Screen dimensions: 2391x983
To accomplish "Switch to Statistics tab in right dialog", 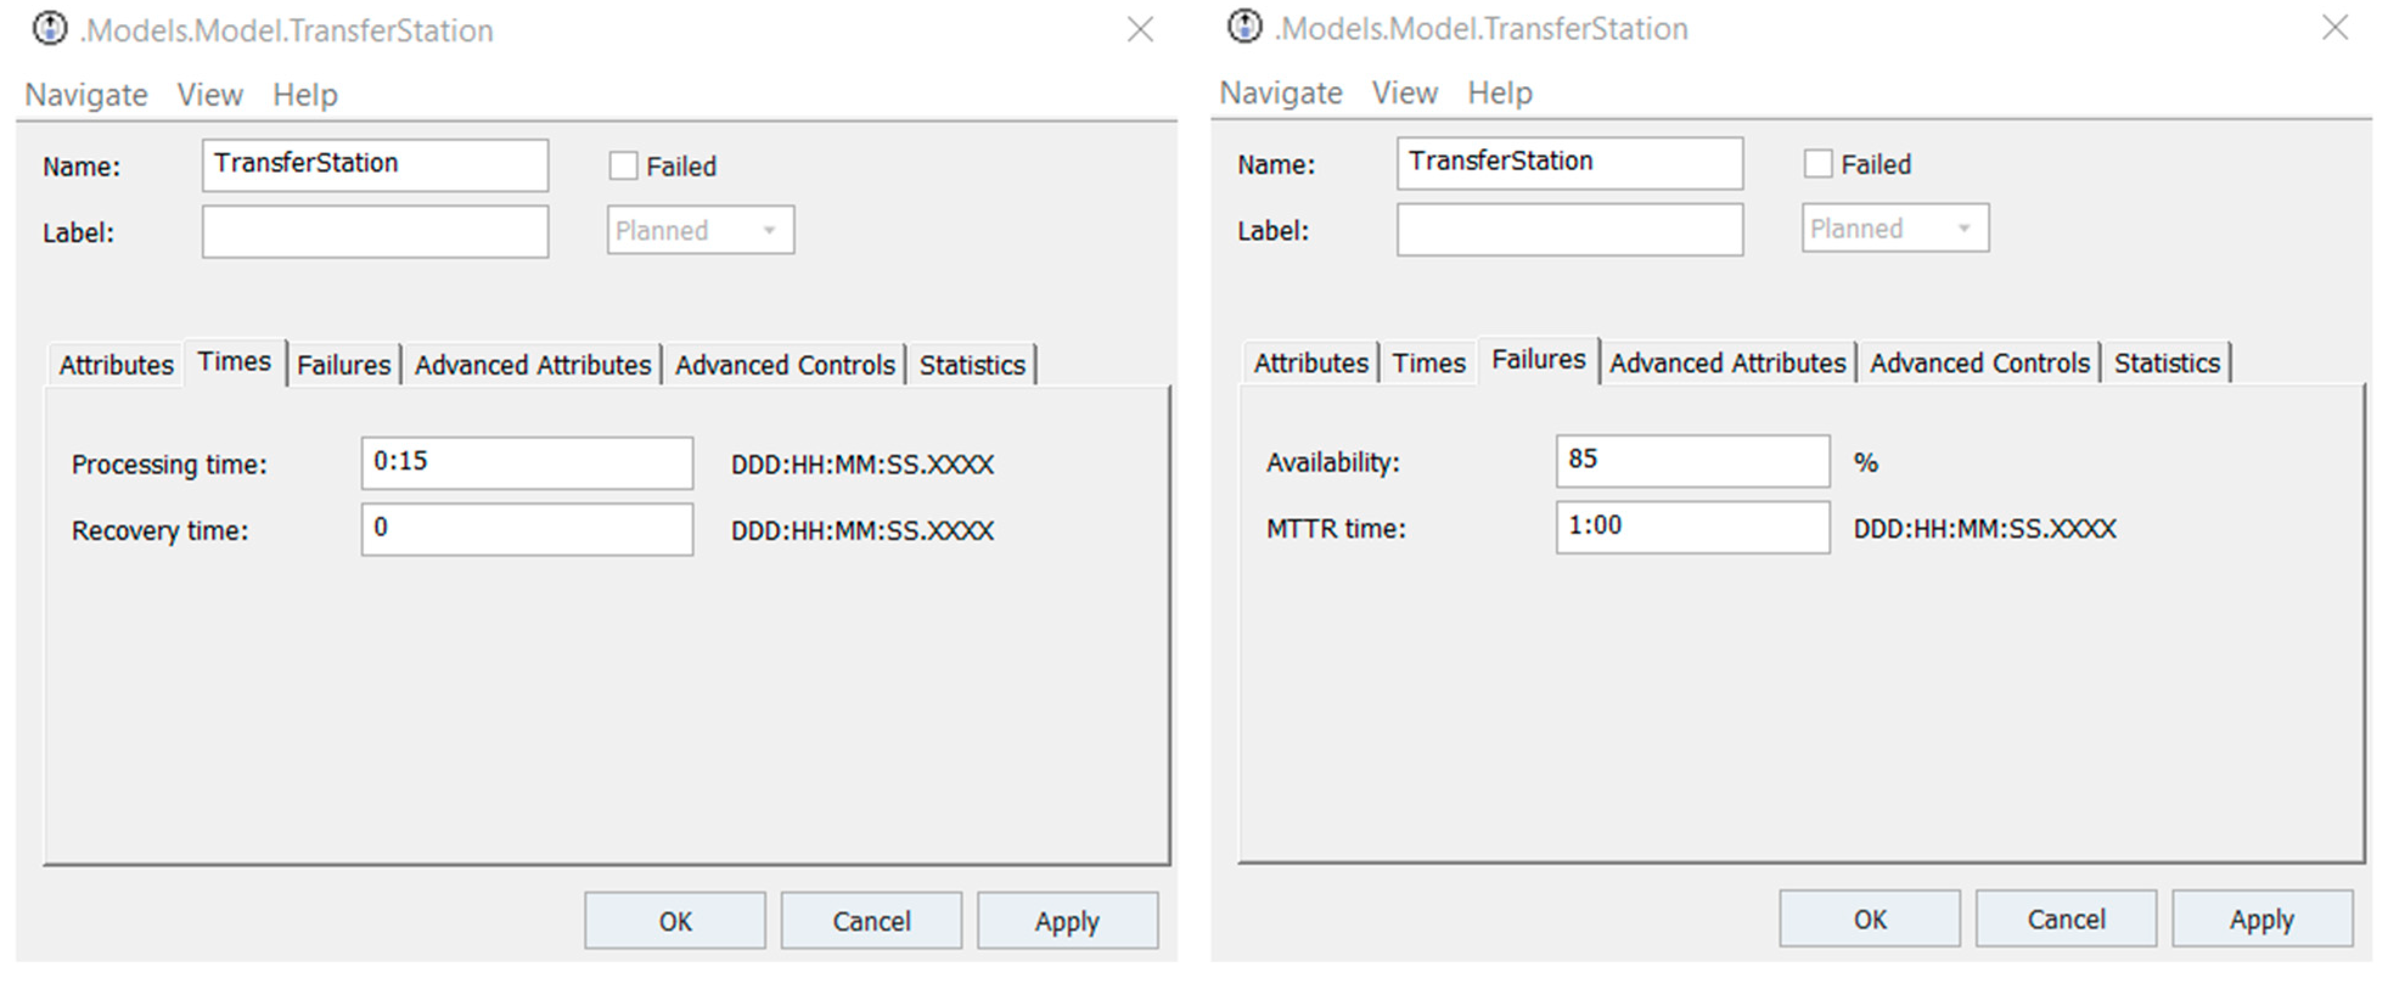I will click(2167, 362).
